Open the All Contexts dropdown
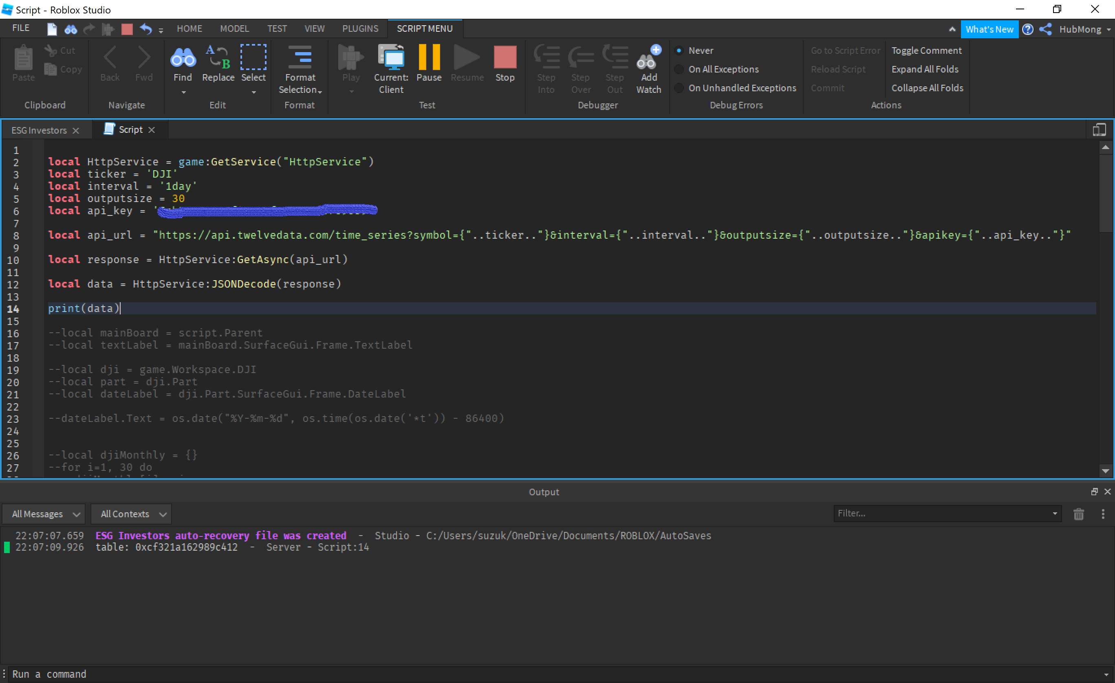This screenshot has height=683, width=1115. point(131,514)
